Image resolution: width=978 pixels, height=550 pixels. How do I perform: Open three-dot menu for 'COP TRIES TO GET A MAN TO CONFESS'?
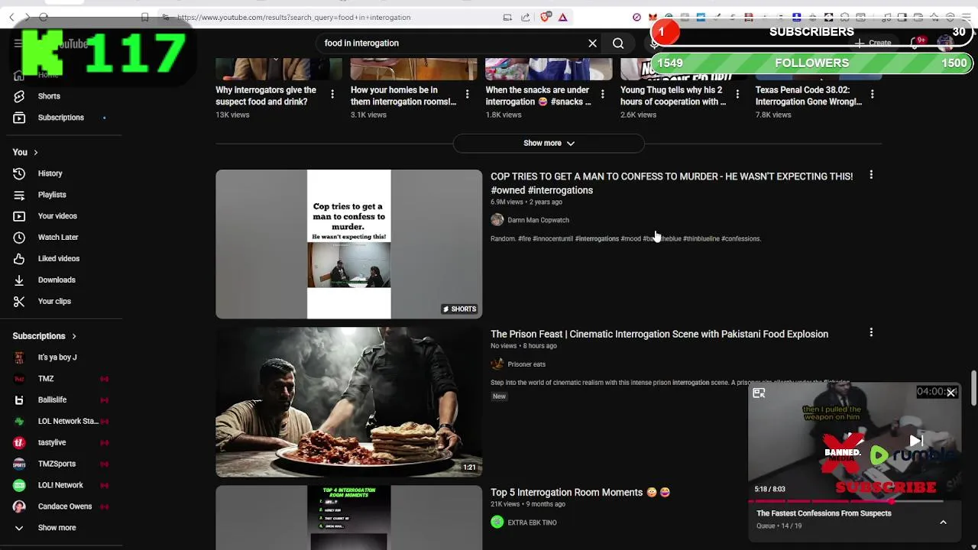point(871,175)
